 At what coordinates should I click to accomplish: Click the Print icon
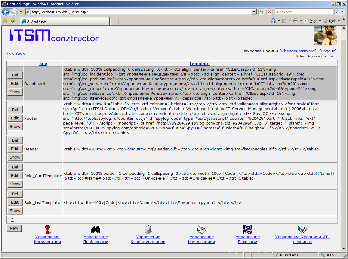pyautogui.click(x=296, y=21)
